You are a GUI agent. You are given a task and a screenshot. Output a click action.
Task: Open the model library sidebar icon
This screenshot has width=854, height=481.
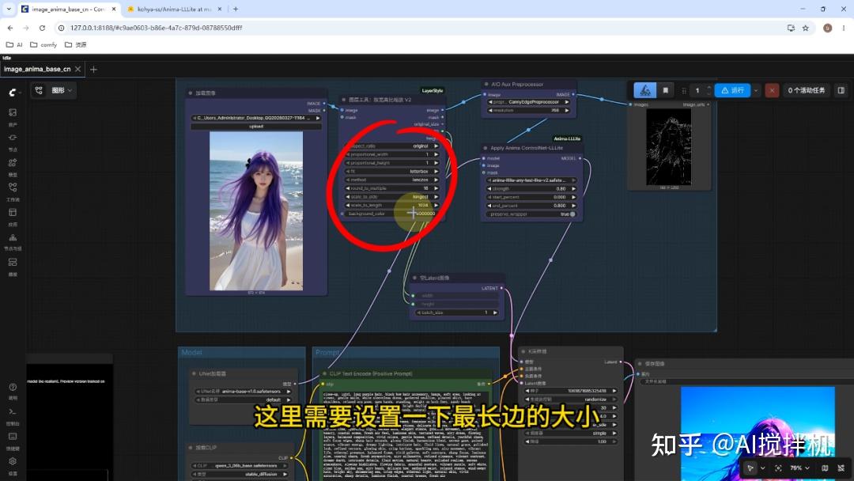coord(13,162)
